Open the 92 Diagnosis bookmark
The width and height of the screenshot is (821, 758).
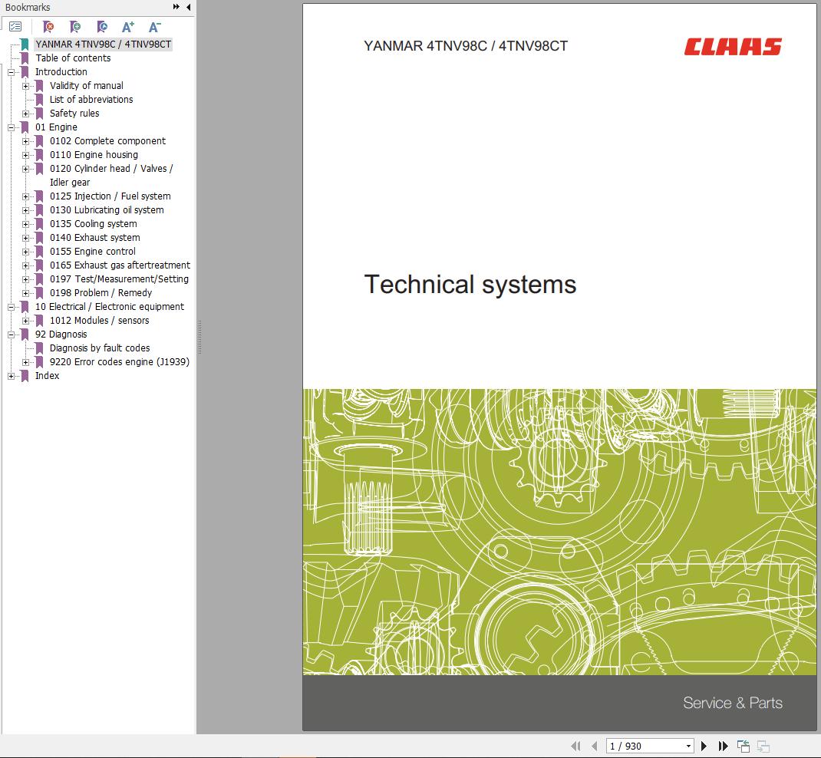61,334
